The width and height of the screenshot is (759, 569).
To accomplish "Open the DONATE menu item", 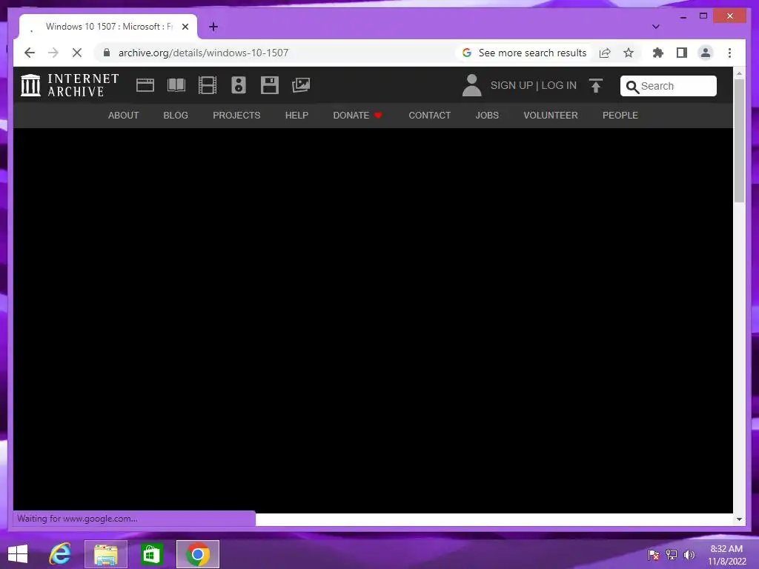I will click(x=357, y=115).
